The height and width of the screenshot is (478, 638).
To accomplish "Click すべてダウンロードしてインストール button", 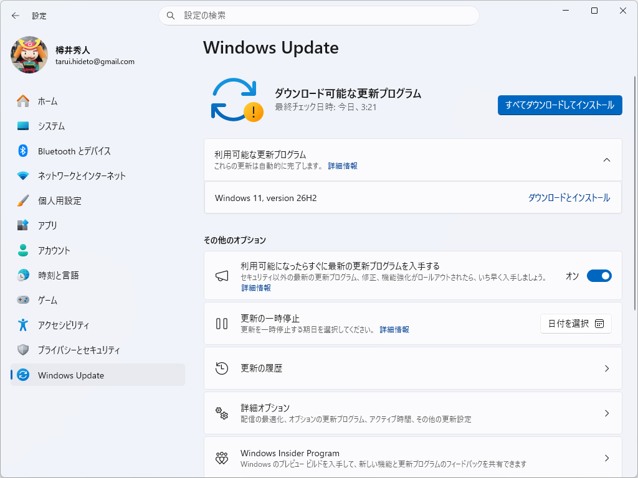I will [x=560, y=105].
